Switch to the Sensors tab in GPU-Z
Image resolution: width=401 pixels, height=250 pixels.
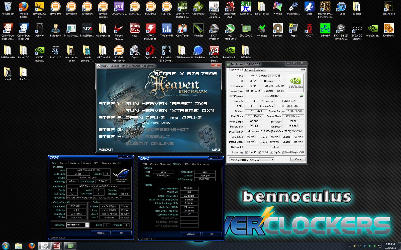pos(249,70)
